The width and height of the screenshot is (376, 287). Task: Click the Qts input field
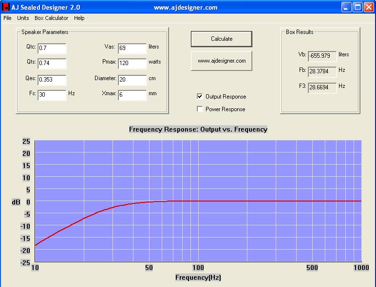[52, 64]
